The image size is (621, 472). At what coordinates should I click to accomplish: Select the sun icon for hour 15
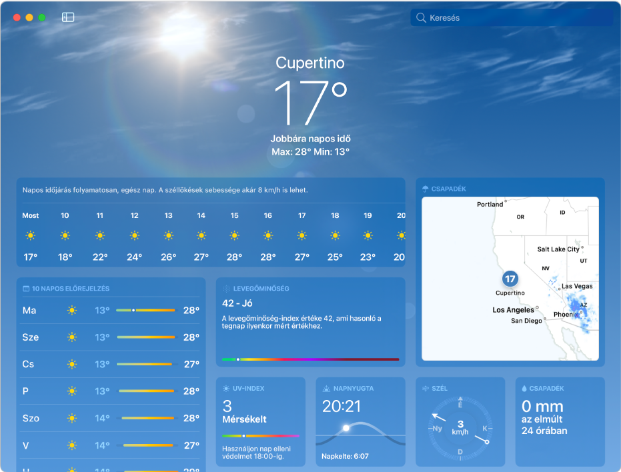tap(235, 235)
